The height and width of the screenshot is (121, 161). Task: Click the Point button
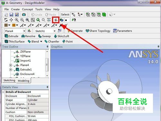coord(68,42)
